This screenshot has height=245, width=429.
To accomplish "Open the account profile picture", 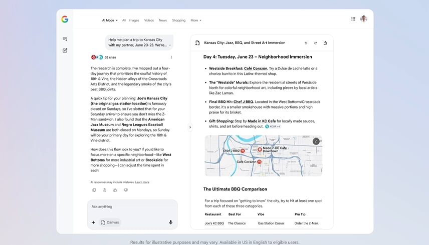I will [364, 19].
